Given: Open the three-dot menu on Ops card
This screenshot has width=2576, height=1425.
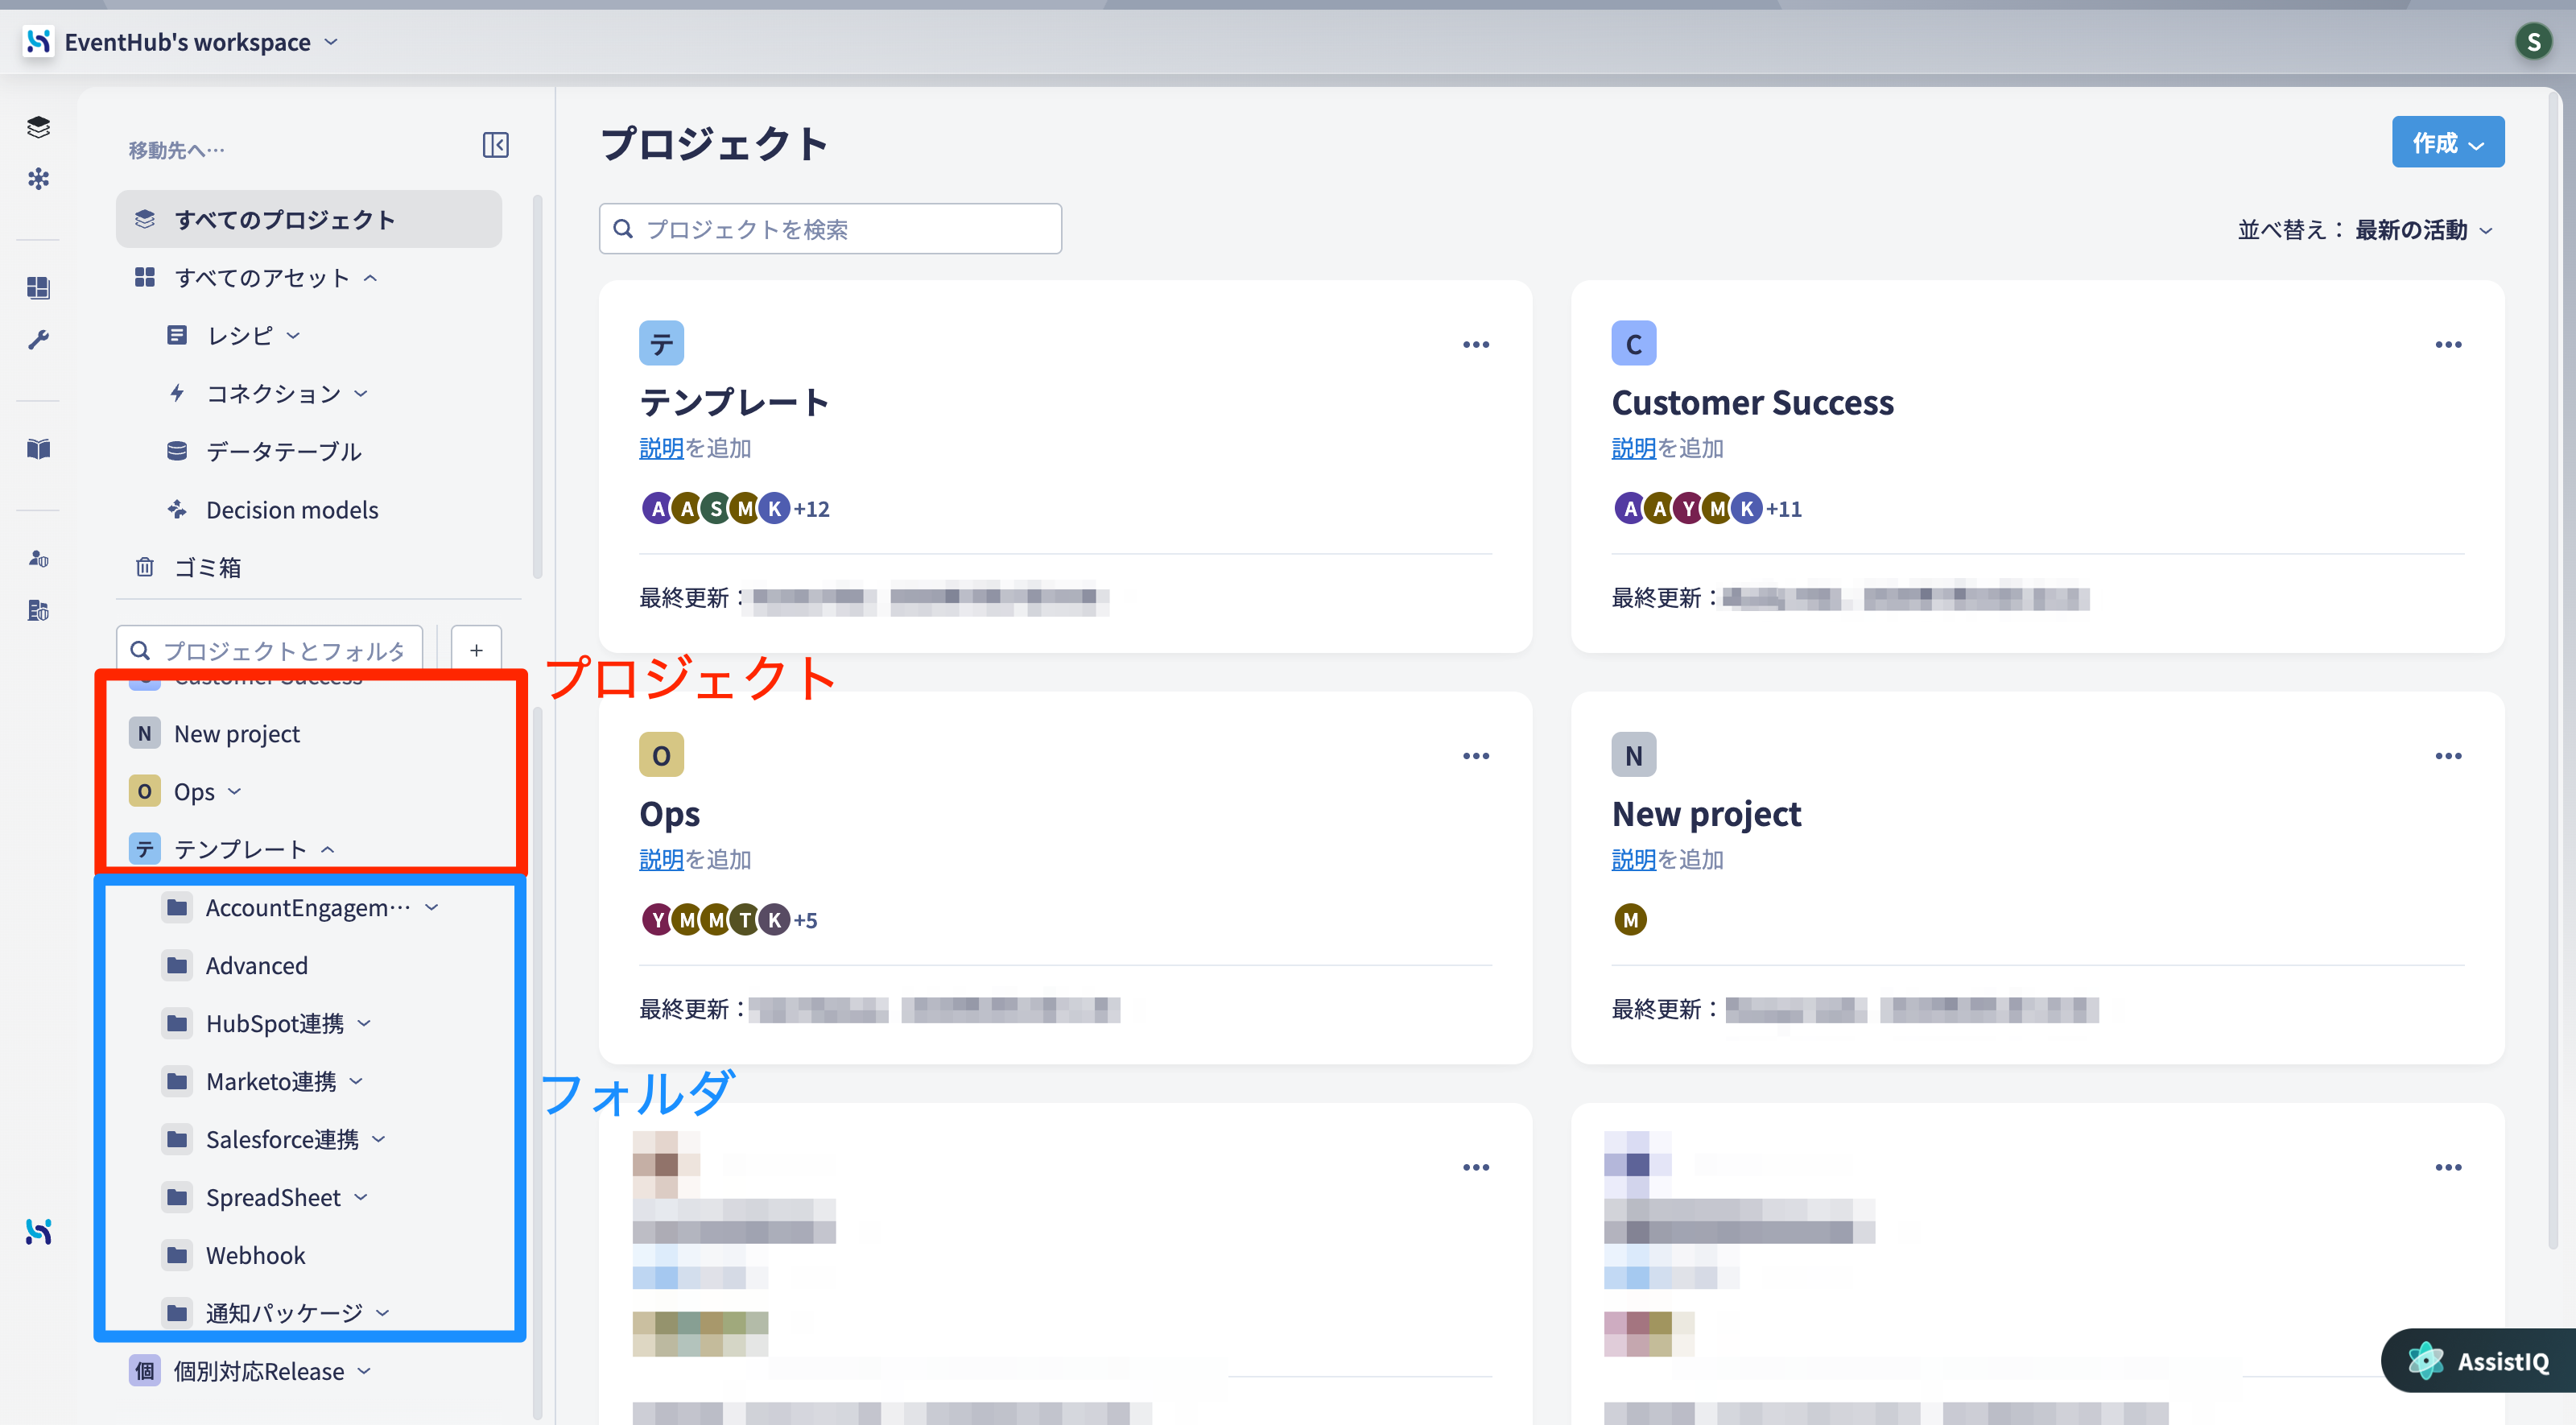Looking at the screenshot, I should pos(1475,755).
